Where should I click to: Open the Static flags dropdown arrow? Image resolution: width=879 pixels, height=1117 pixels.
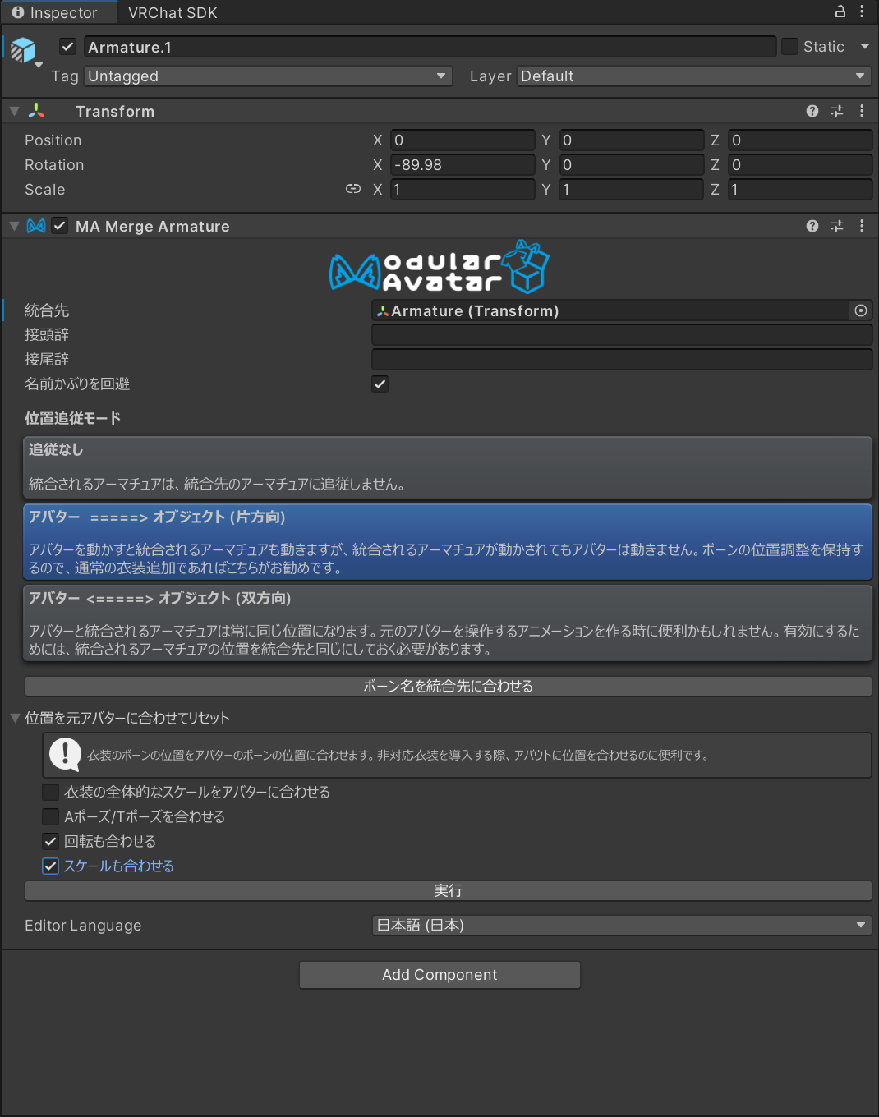pyautogui.click(x=865, y=47)
